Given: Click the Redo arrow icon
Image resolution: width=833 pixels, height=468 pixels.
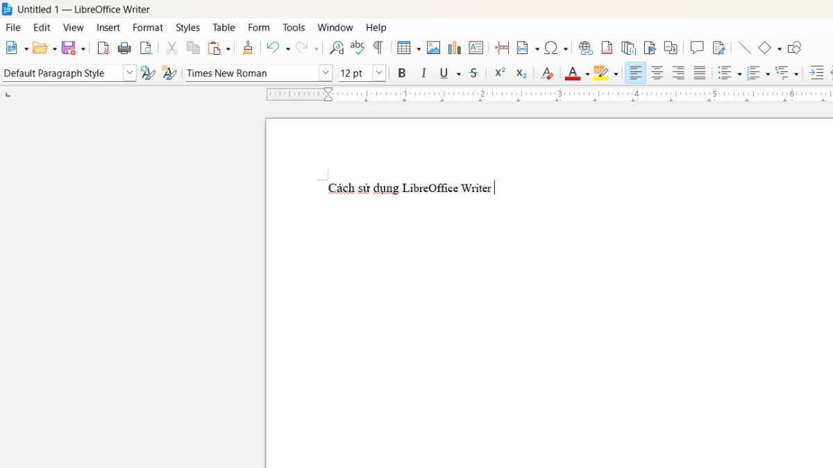Looking at the screenshot, I should click(x=302, y=48).
